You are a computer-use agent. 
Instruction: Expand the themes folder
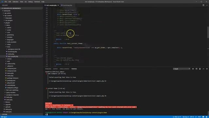pos(8,102)
